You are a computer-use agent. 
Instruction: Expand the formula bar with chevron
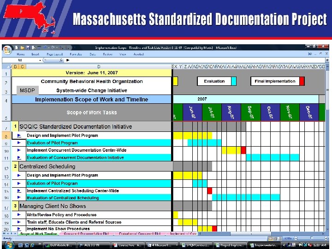point(327,60)
